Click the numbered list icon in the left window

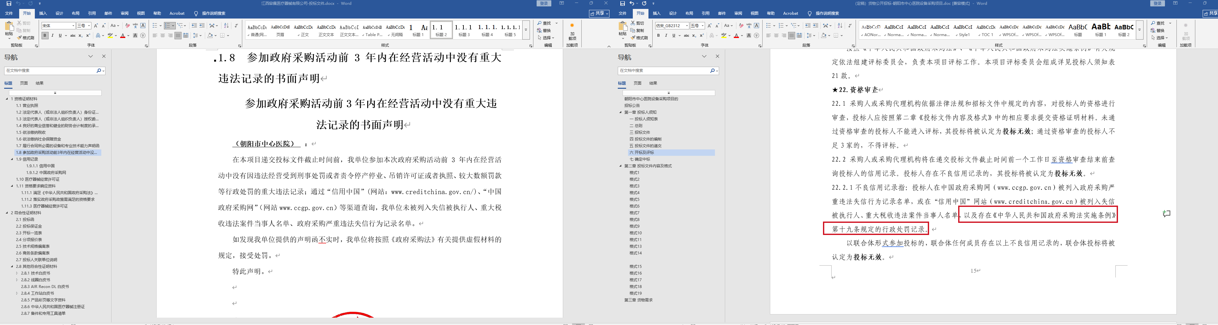coord(168,26)
